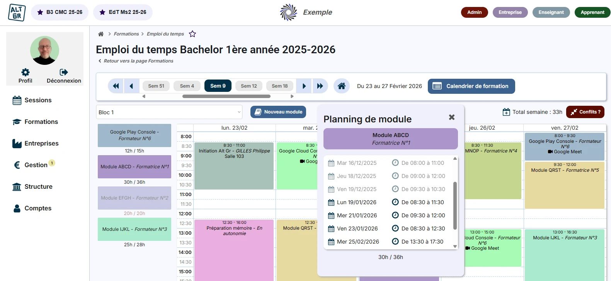
Task: Jump forward several weeks with double-right arrow
Action: point(320,86)
